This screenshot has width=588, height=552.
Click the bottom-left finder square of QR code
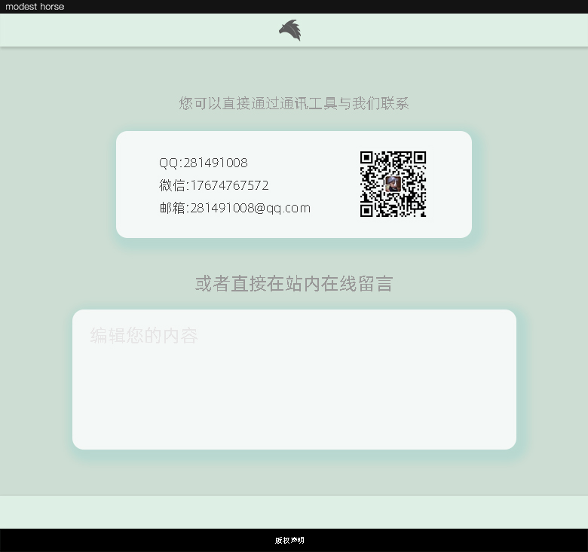click(x=367, y=210)
